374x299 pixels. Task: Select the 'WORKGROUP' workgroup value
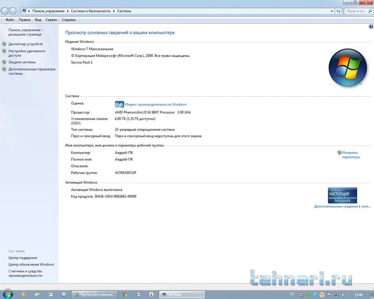tap(125, 173)
